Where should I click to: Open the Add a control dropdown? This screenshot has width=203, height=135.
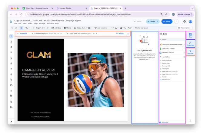pyautogui.click(x=101, y=28)
